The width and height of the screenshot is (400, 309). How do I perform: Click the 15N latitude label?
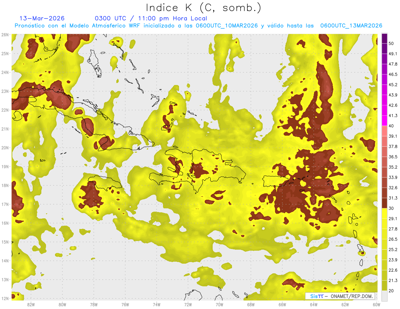tap(5, 242)
